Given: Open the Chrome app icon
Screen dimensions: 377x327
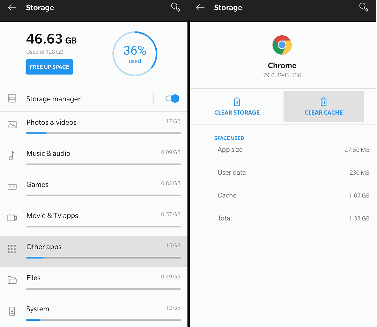Looking at the screenshot, I should click(282, 45).
